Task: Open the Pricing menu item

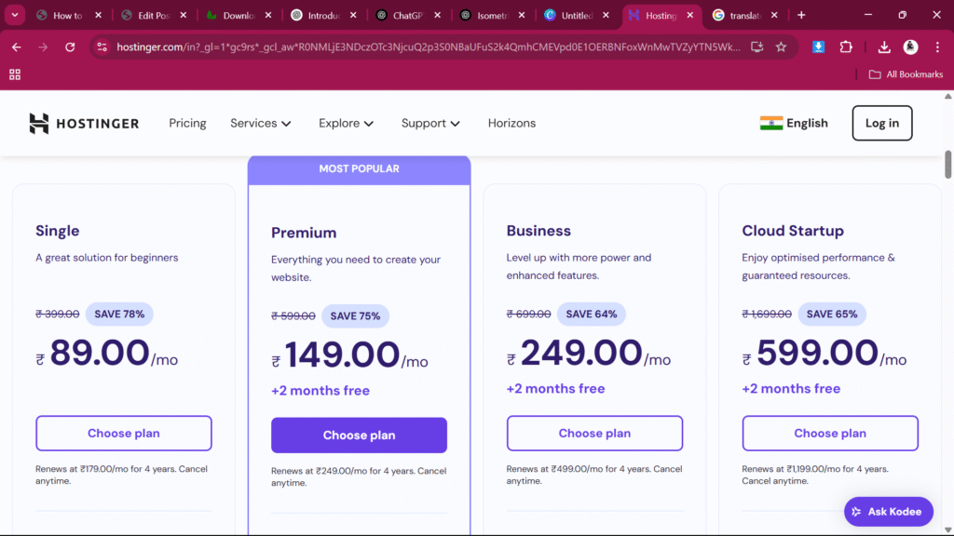Action: pyautogui.click(x=187, y=123)
